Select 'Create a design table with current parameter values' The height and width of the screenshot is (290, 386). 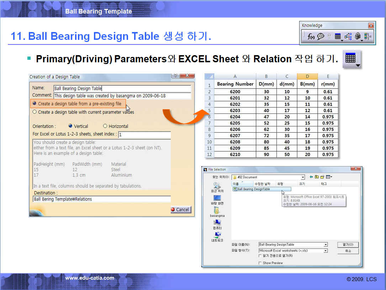tap(35, 112)
